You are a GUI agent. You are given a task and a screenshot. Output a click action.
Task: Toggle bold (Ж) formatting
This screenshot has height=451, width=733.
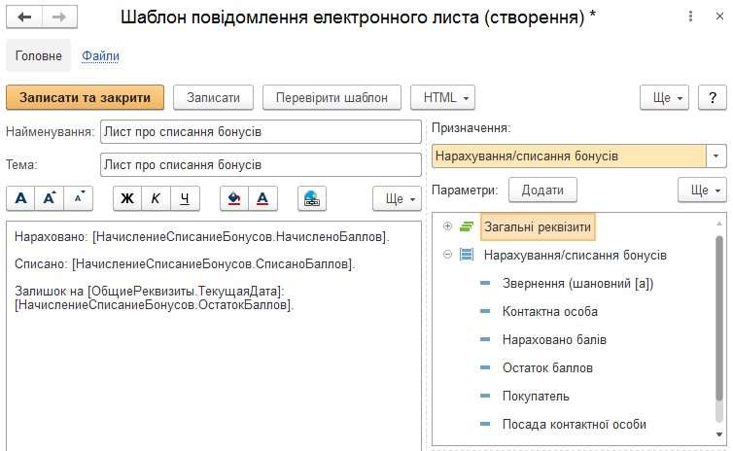(127, 198)
